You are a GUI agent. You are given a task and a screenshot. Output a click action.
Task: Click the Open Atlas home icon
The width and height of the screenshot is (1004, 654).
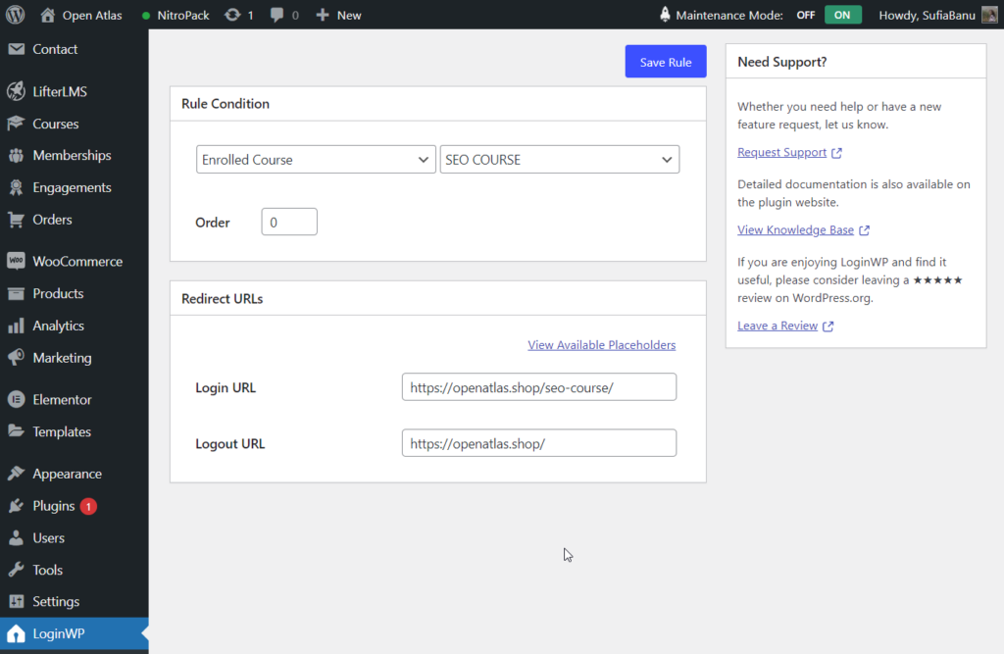pyautogui.click(x=47, y=15)
